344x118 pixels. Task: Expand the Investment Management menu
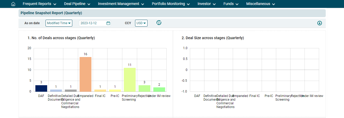tap(121, 4)
